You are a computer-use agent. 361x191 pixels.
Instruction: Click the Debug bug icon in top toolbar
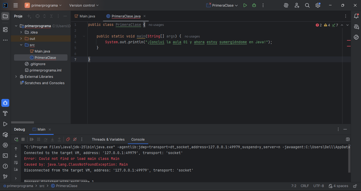click(x=254, y=5)
